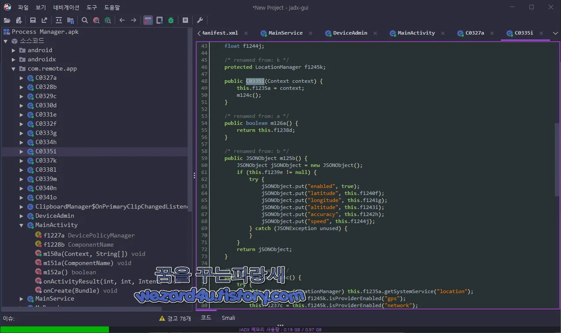Toggle Flatten packages toolbar icon
The image size is (561, 333).
pos(70,20)
